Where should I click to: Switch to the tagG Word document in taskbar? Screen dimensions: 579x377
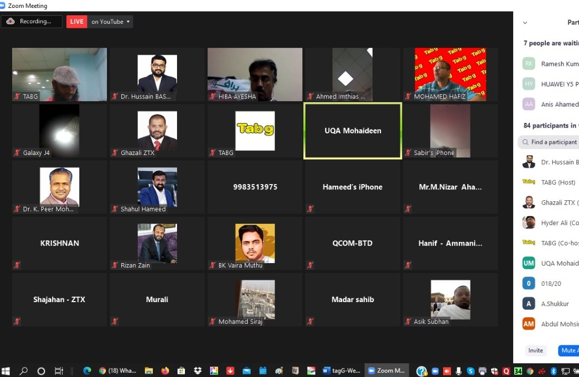tap(341, 371)
